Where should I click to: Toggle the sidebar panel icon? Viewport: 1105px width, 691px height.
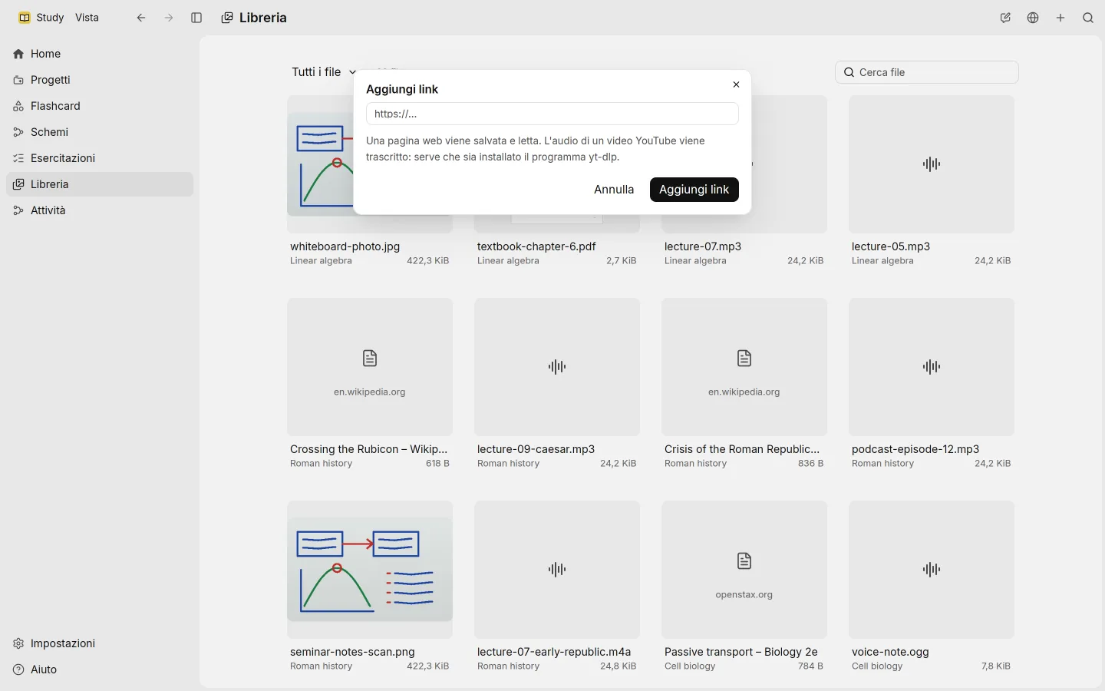pyautogui.click(x=196, y=18)
